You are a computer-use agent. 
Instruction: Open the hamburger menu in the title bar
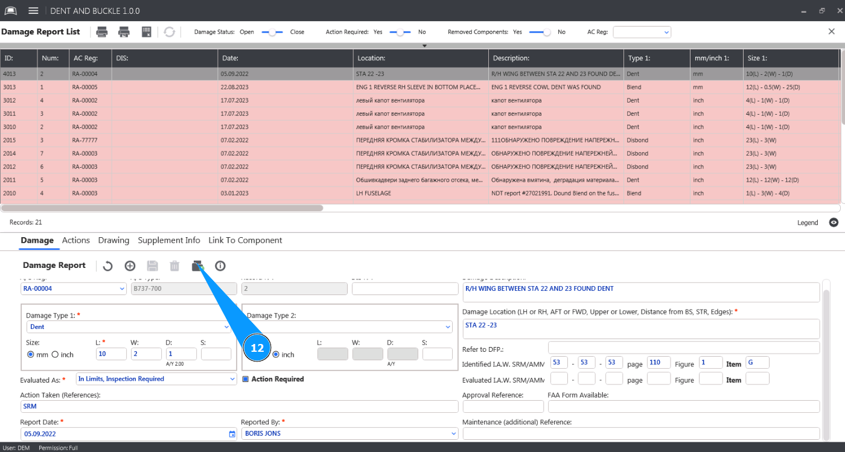pos(34,11)
